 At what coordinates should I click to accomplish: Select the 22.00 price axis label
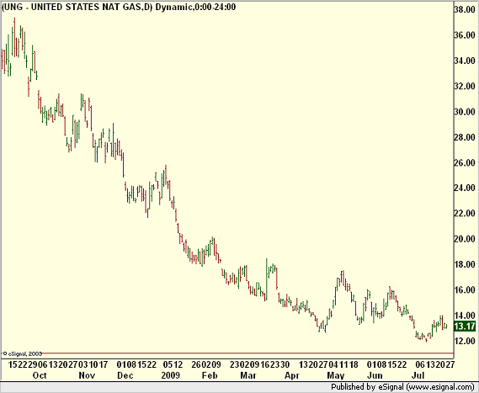click(x=465, y=213)
